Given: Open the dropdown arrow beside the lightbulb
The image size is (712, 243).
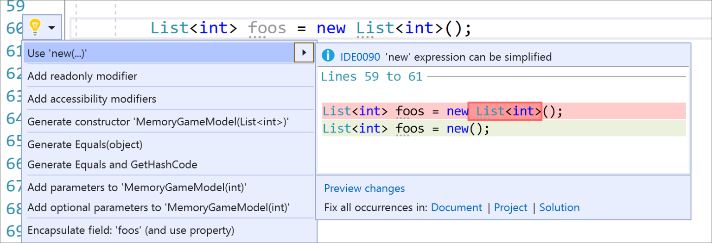Looking at the screenshot, I should 51,28.
